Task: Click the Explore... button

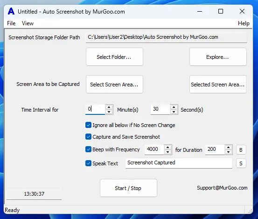Action: pos(218,57)
